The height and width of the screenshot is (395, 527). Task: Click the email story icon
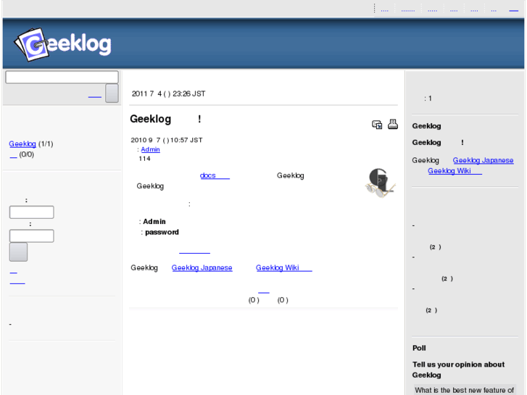click(x=377, y=125)
